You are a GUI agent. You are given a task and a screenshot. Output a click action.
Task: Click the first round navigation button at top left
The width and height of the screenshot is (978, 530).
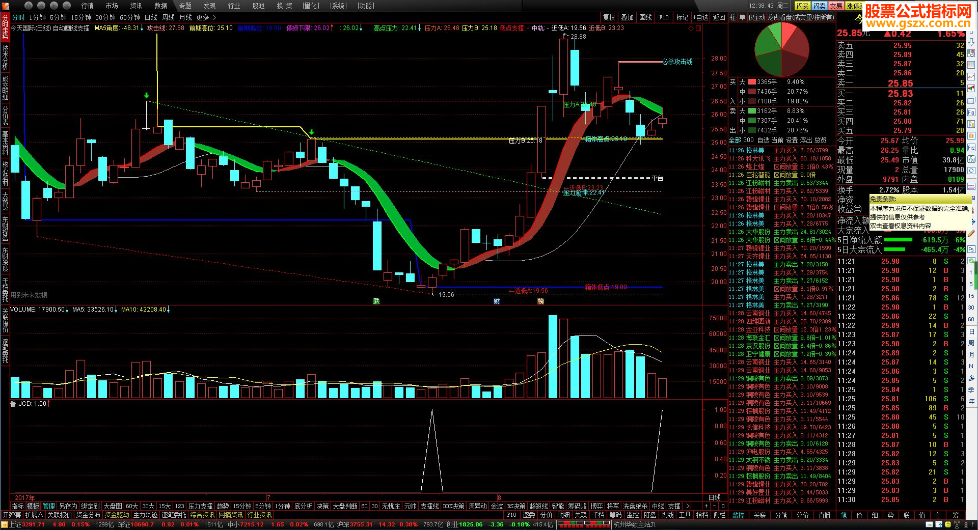pyautogui.click(x=29, y=6)
